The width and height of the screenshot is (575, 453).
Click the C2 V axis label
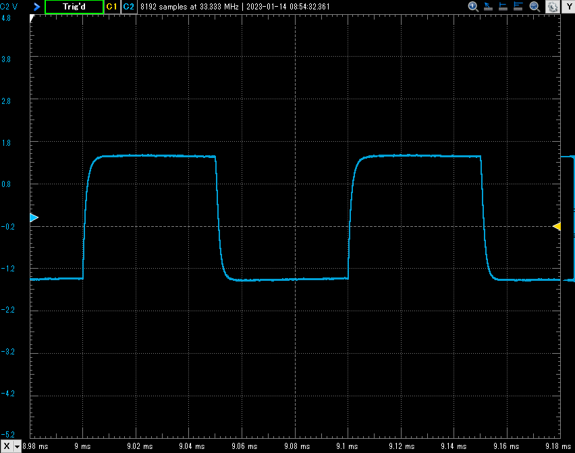pos(9,7)
